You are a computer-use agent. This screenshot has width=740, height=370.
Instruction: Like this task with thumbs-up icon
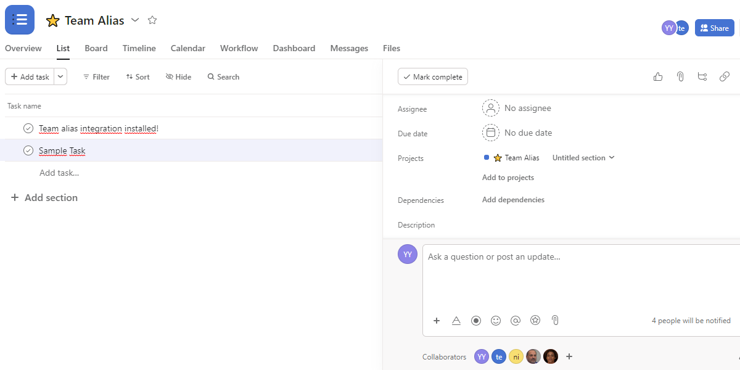pyautogui.click(x=658, y=76)
